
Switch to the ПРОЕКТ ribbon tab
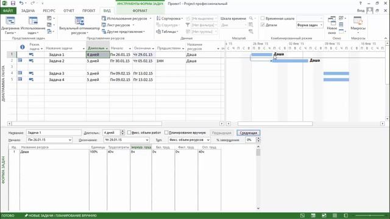click(89, 11)
